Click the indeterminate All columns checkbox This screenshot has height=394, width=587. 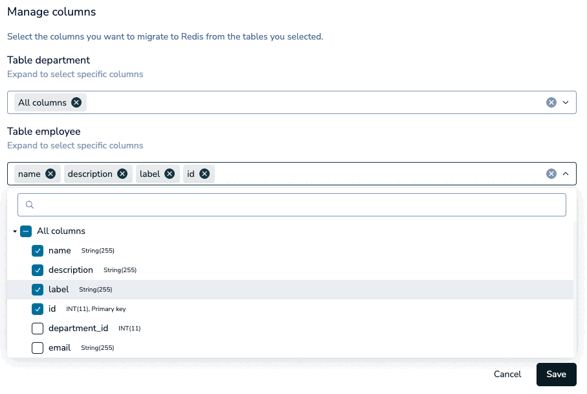coord(26,231)
